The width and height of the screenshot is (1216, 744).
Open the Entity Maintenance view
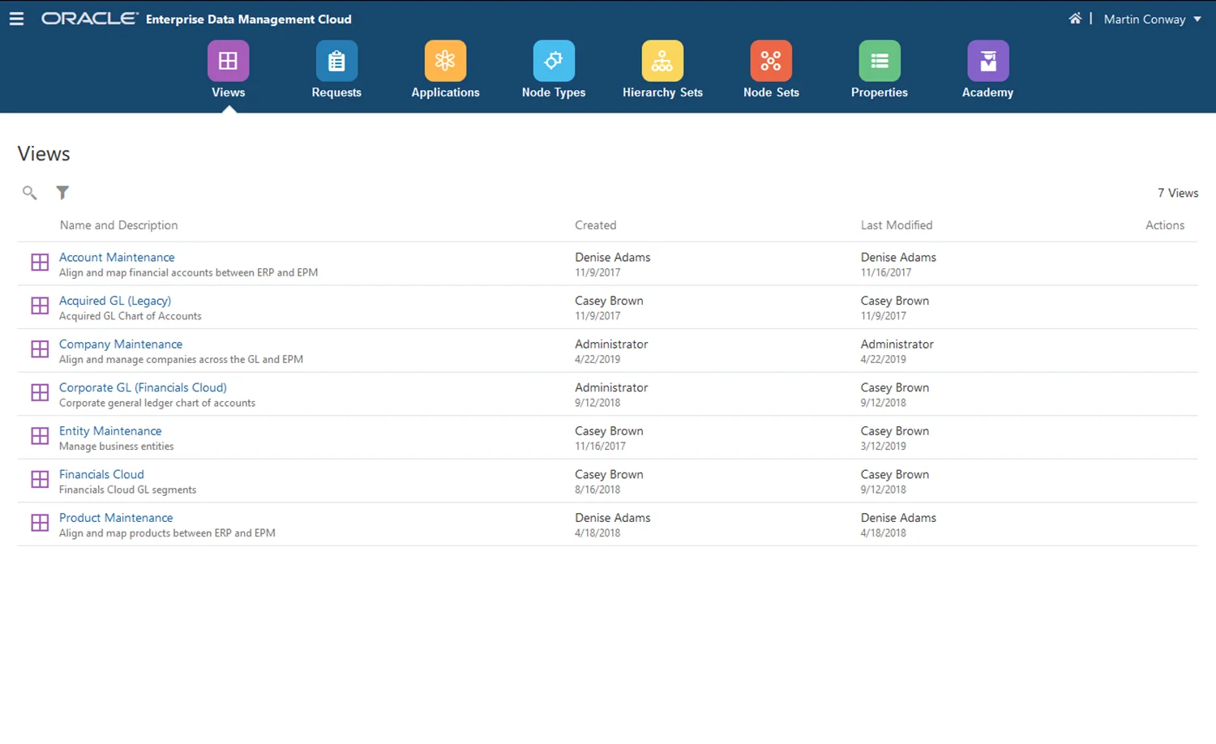[x=110, y=431]
